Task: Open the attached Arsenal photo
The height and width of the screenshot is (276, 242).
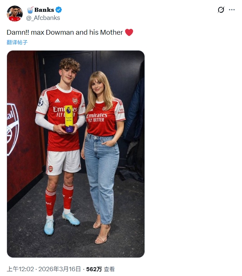Action: [76, 154]
